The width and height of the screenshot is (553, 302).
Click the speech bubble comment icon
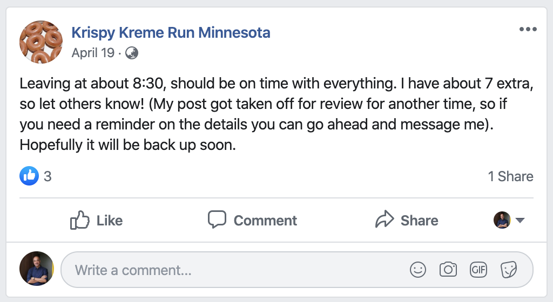(x=217, y=220)
